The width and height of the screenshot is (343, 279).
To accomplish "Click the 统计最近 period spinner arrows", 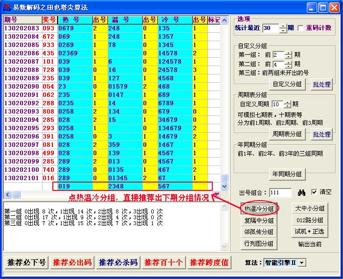I will (283, 28).
